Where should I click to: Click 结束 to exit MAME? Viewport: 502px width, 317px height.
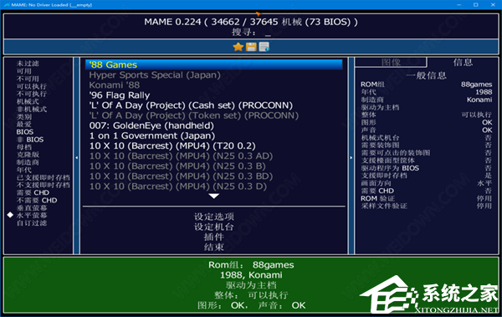[214, 248]
